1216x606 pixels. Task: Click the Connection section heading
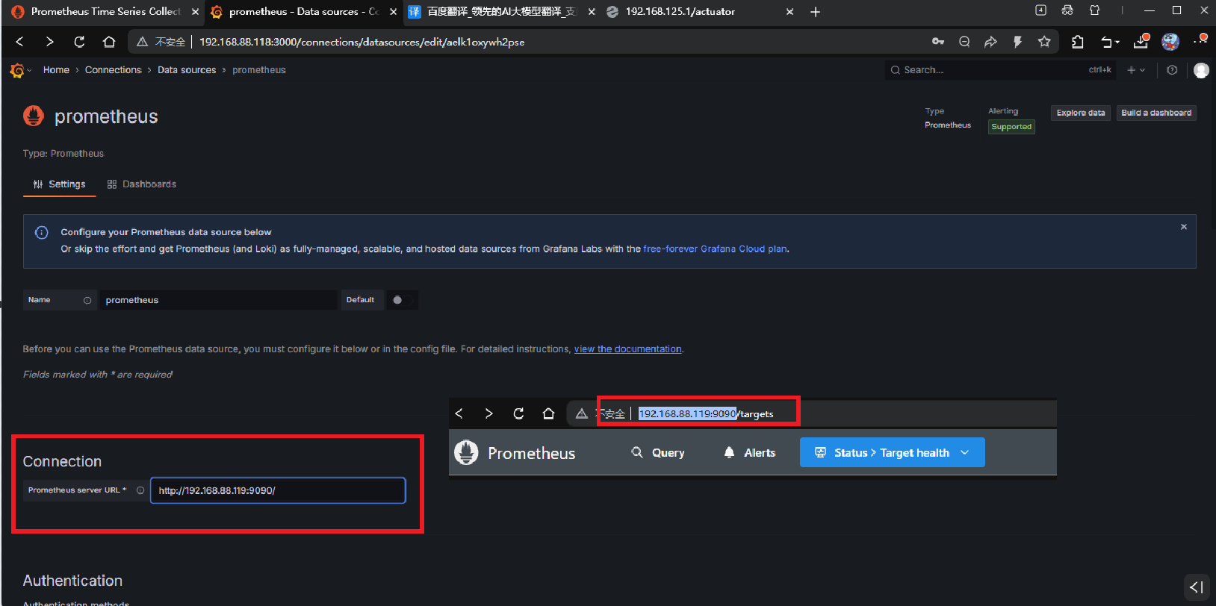point(62,461)
